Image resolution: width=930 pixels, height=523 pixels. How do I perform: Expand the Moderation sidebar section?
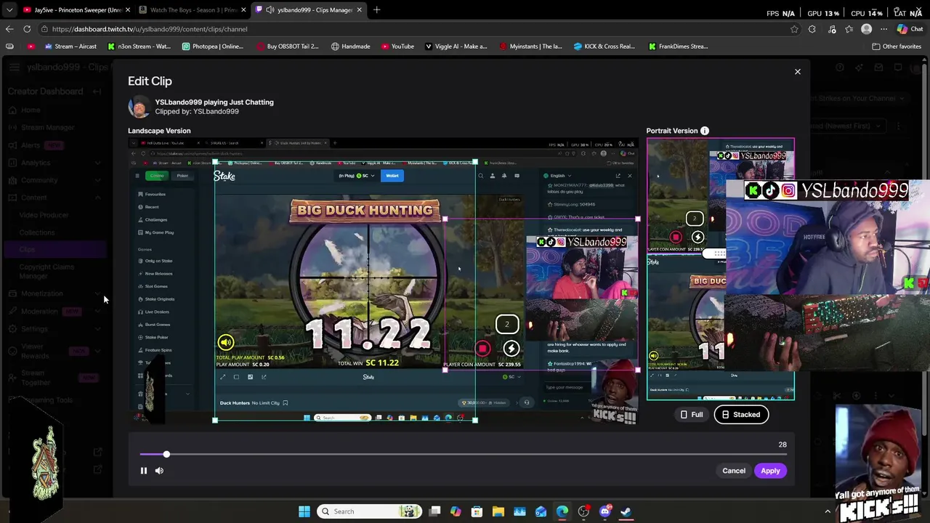coord(97,312)
